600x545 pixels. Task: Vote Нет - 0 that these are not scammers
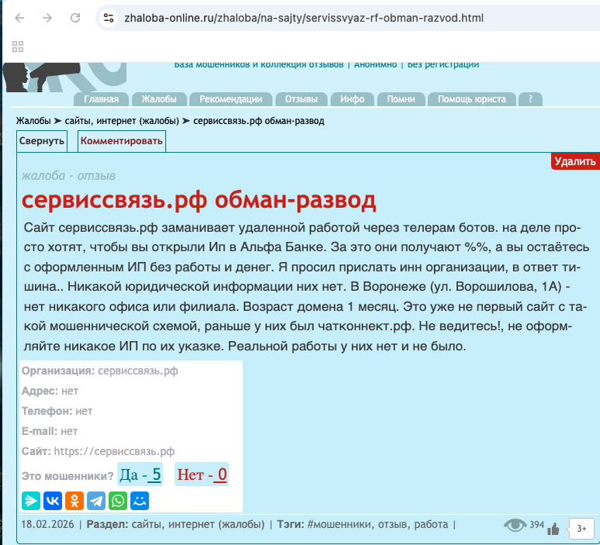[x=202, y=474]
